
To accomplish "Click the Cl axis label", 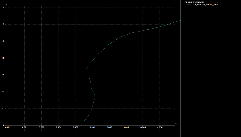I will [x=6, y=5].
